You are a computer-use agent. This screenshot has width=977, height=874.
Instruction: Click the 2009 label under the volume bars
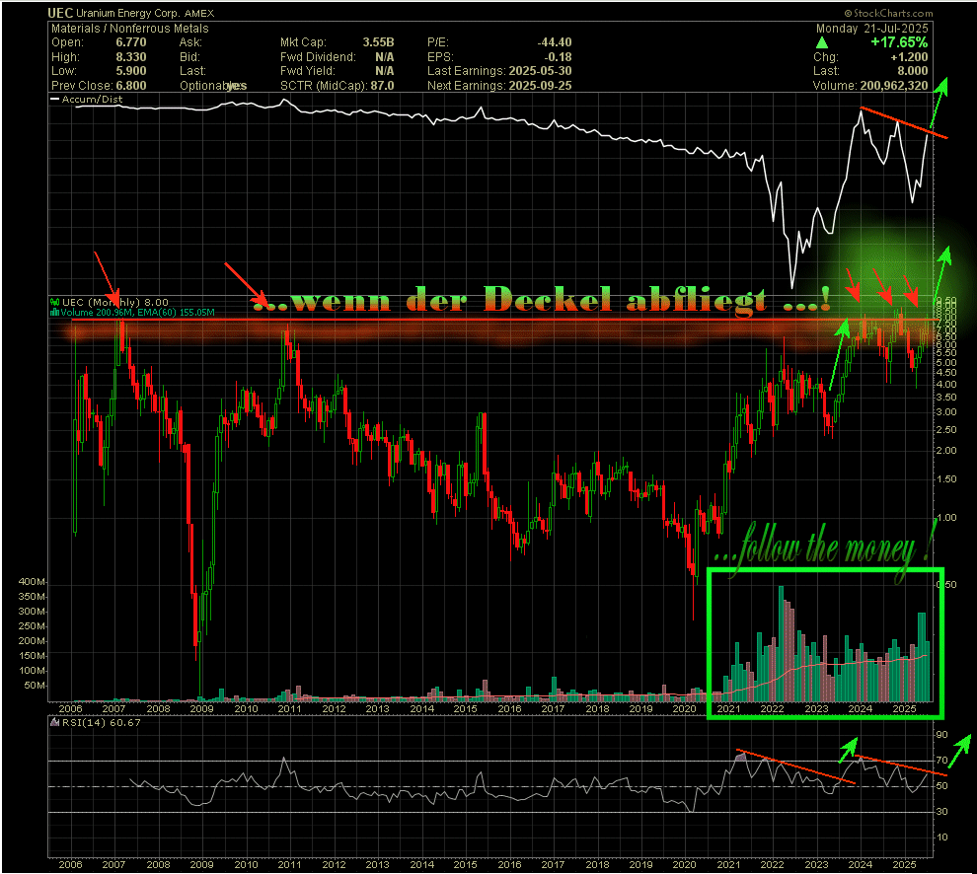202,709
